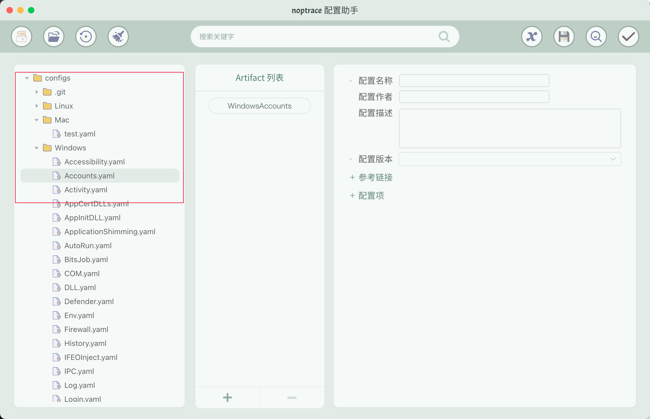Confirm changes with the checkmark icon
Image resolution: width=650 pixels, height=419 pixels.
pos(628,36)
